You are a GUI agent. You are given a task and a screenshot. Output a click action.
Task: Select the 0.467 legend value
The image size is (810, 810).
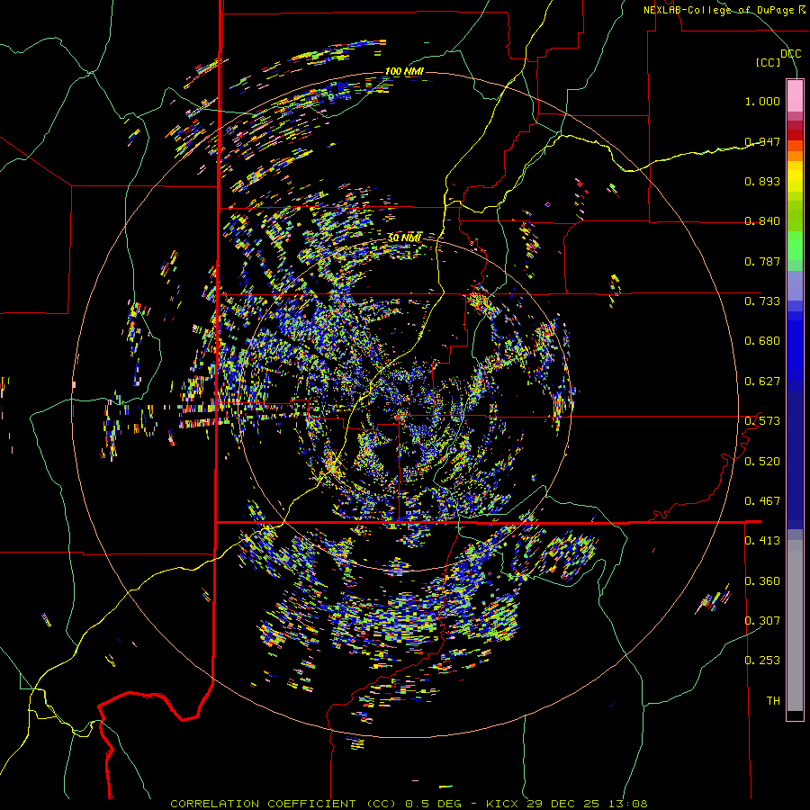point(762,501)
